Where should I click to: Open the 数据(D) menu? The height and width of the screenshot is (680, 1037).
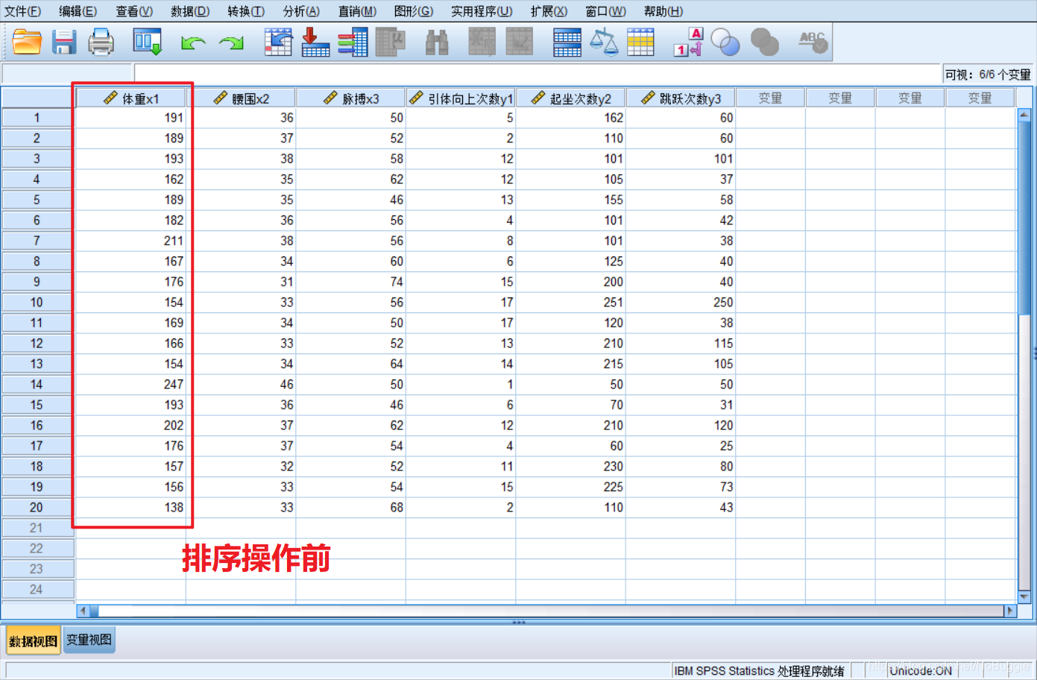tap(190, 11)
